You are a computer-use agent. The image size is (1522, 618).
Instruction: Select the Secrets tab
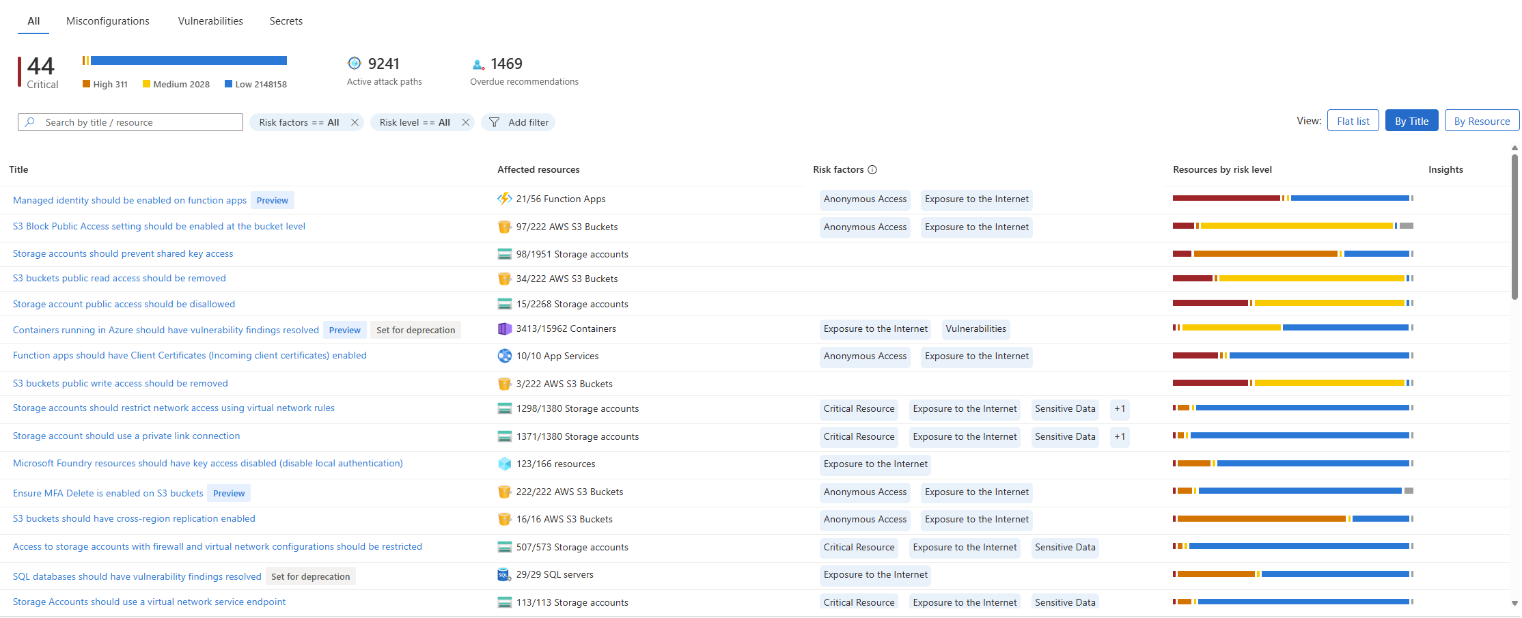tap(286, 21)
